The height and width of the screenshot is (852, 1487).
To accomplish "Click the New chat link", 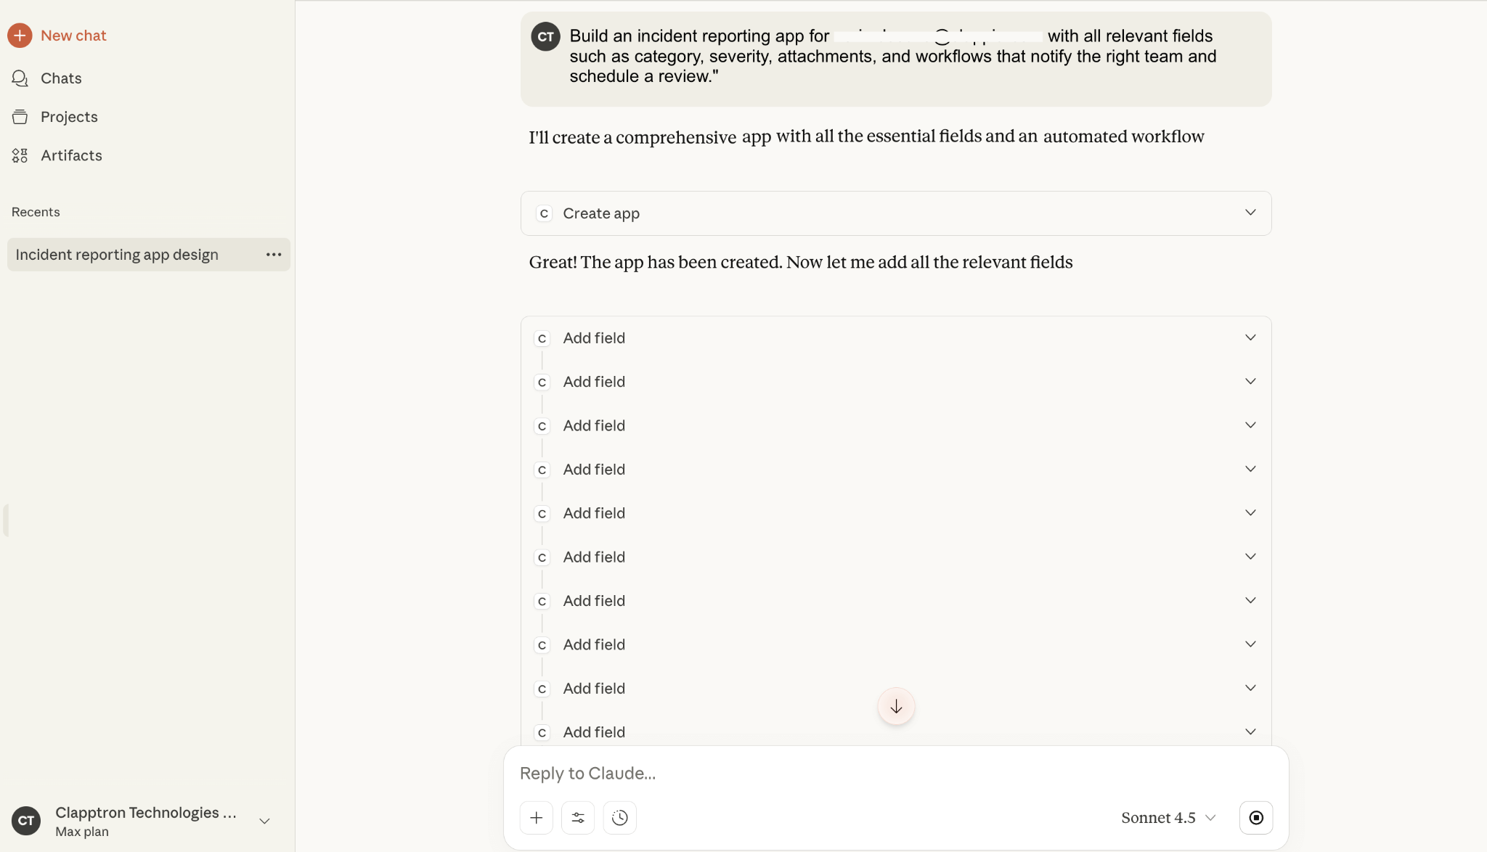I will 73,35.
